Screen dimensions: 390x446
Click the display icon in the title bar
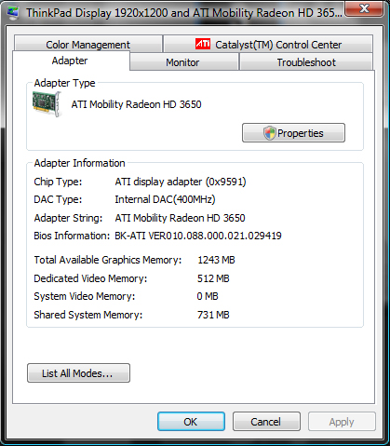(x=13, y=13)
